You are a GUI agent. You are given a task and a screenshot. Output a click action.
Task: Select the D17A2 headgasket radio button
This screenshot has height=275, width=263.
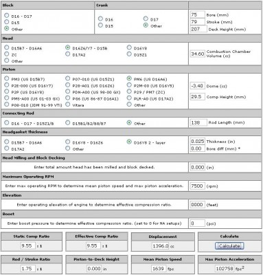pyautogui.click(x=7, y=148)
